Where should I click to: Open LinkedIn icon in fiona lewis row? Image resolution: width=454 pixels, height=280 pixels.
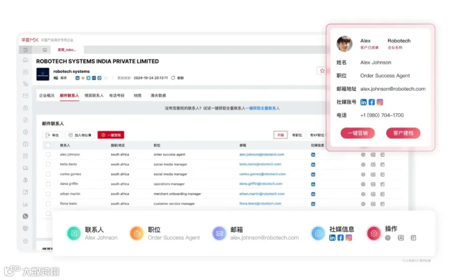coord(313,204)
